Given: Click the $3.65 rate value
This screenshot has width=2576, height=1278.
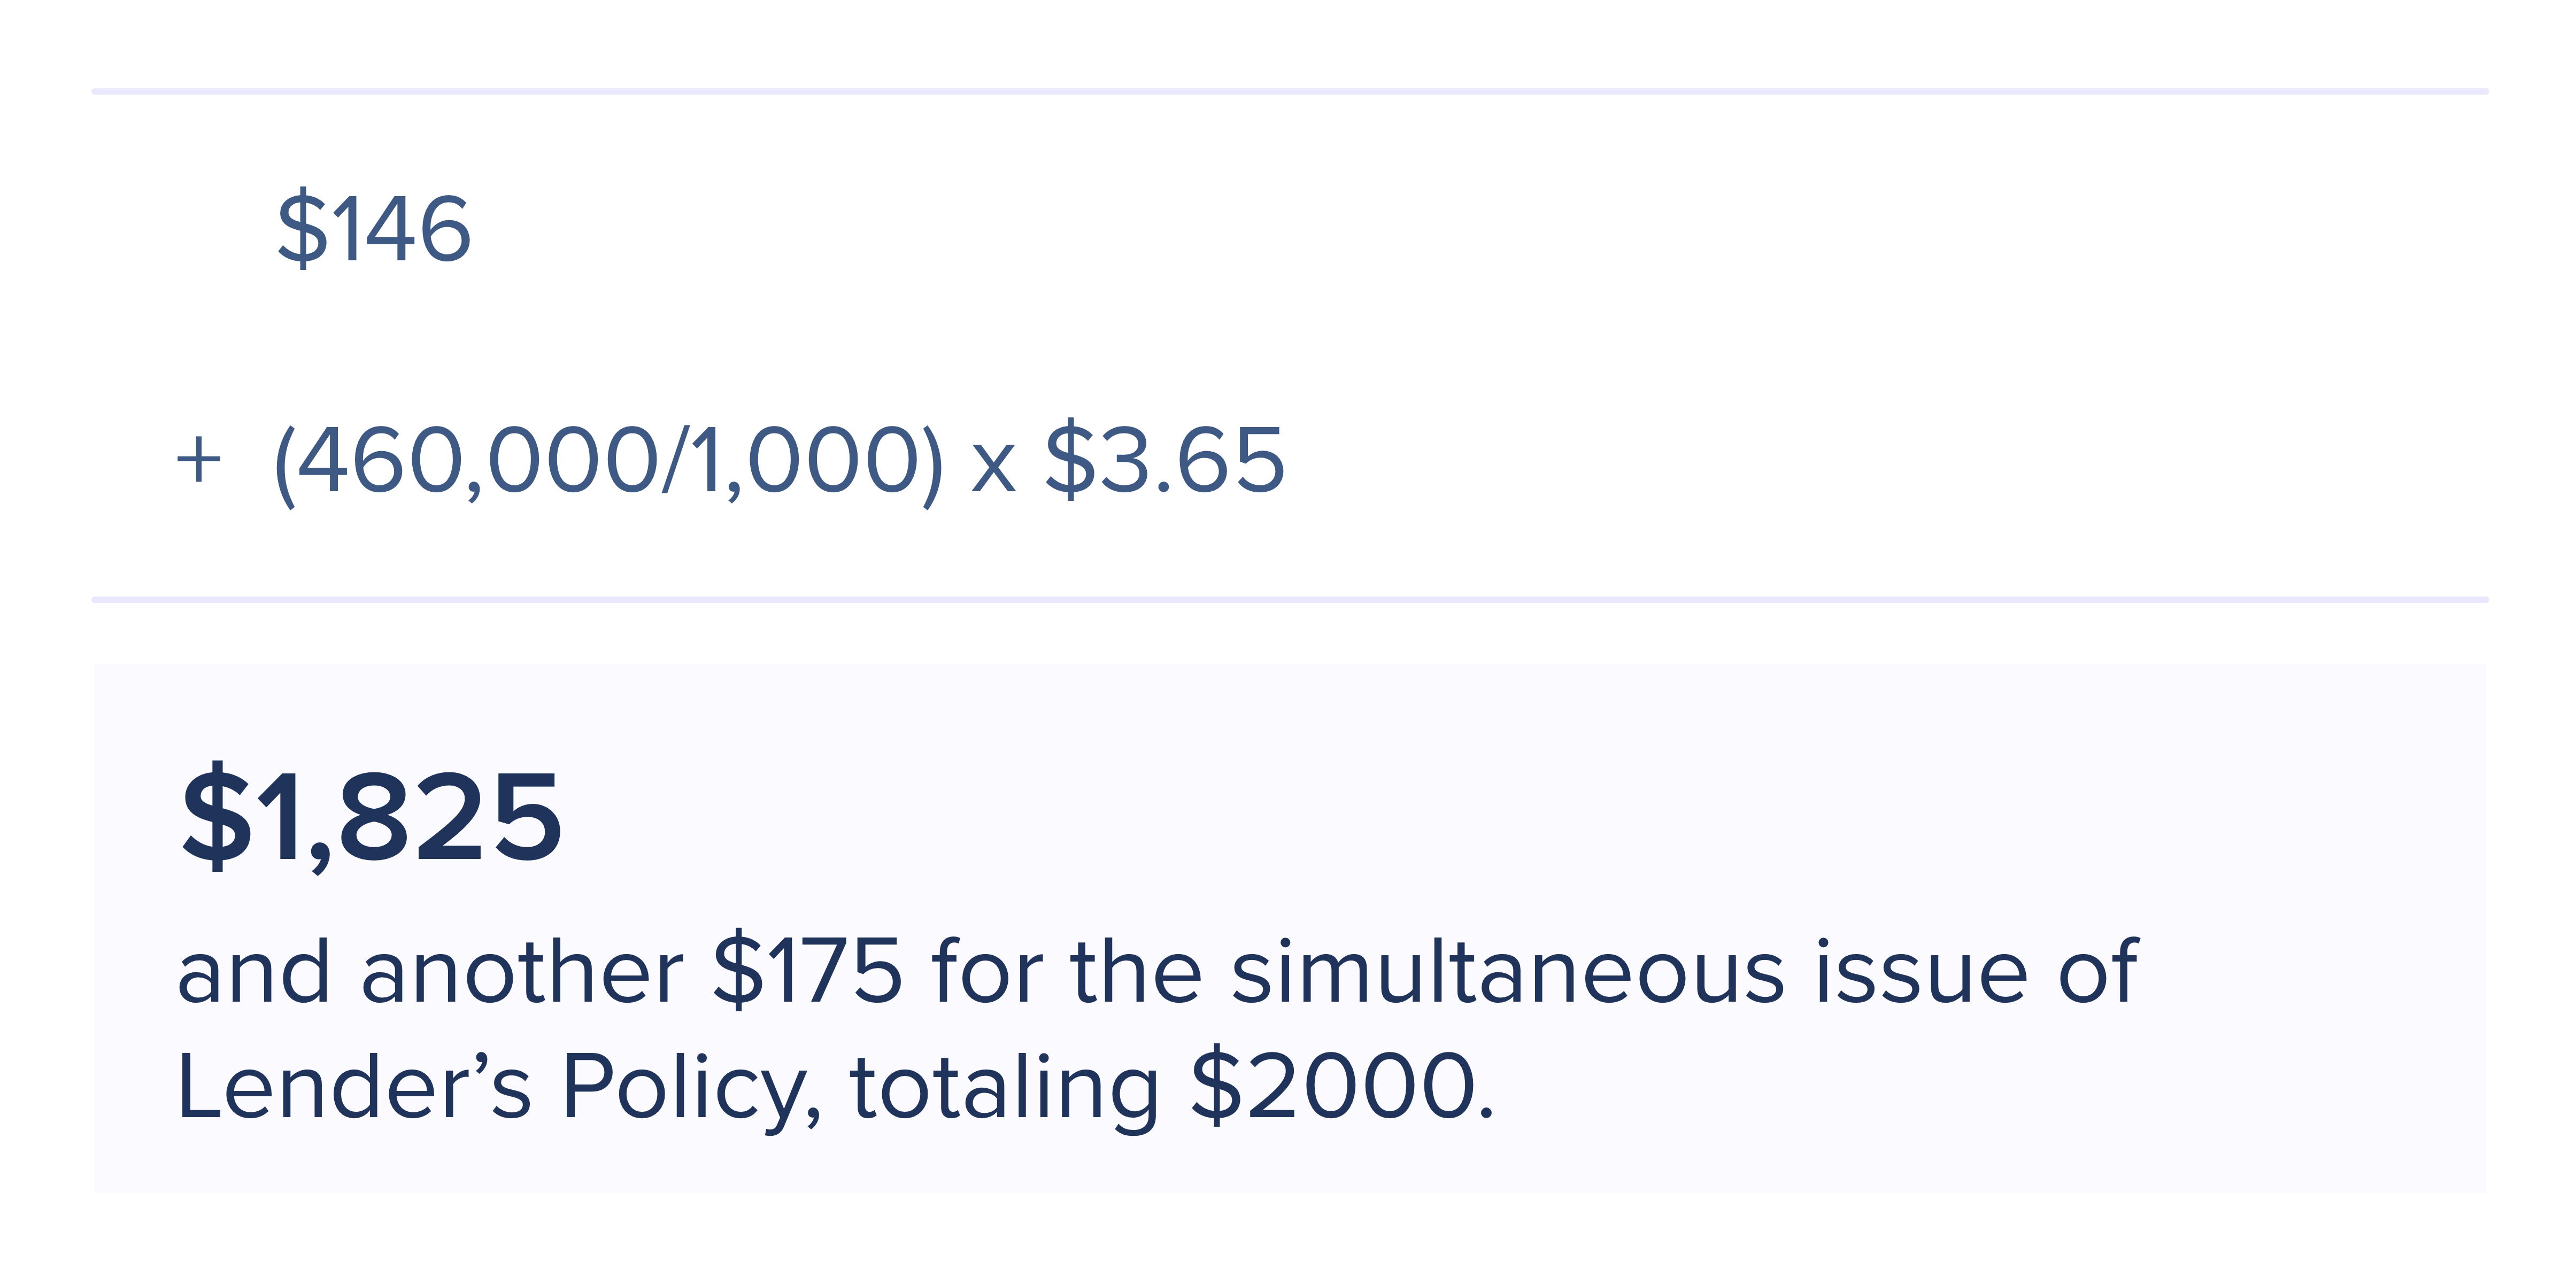Looking at the screenshot, I should pyautogui.click(x=1165, y=461).
